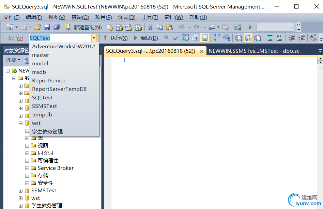Open an Analysis Services MDX query
Image resolution: width=323 pixels, height=209 pixels.
119,27
